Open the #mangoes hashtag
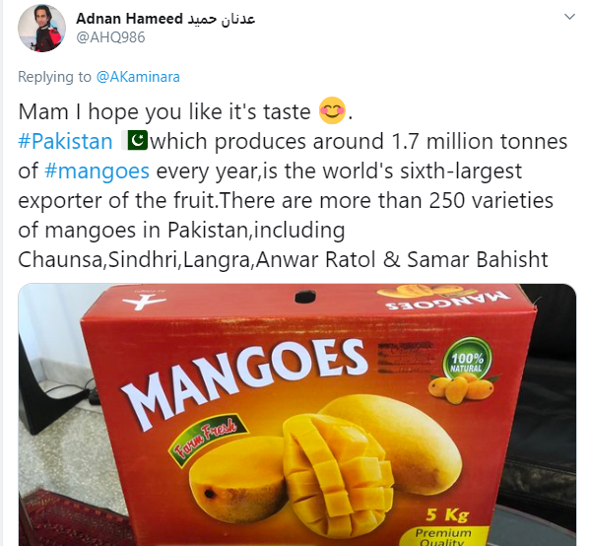 pyautogui.click(x=97, y=171)
